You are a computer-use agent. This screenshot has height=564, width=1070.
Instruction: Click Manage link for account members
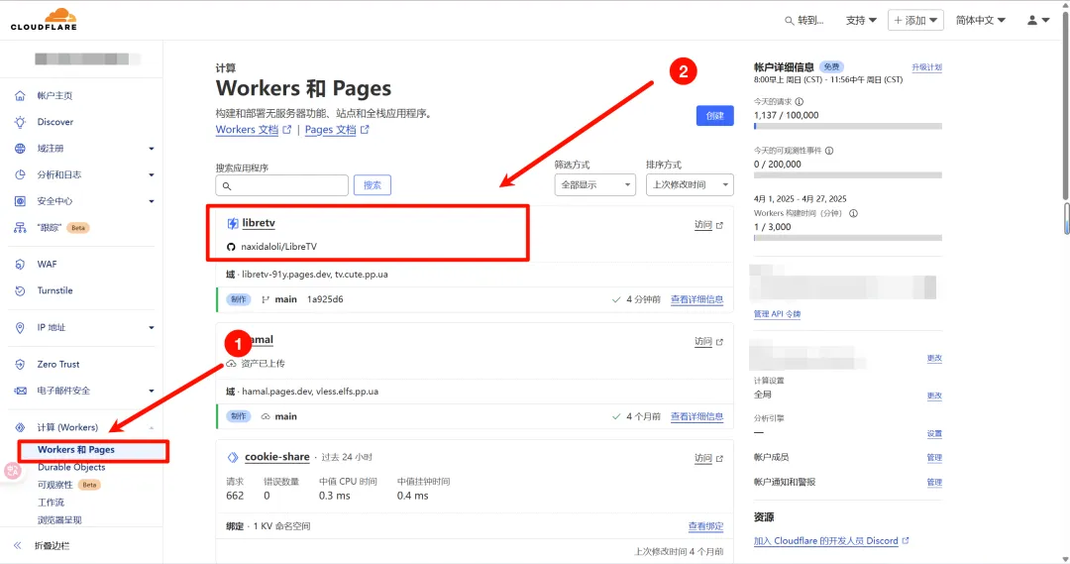pyautogui.click(x=934, y=458)
